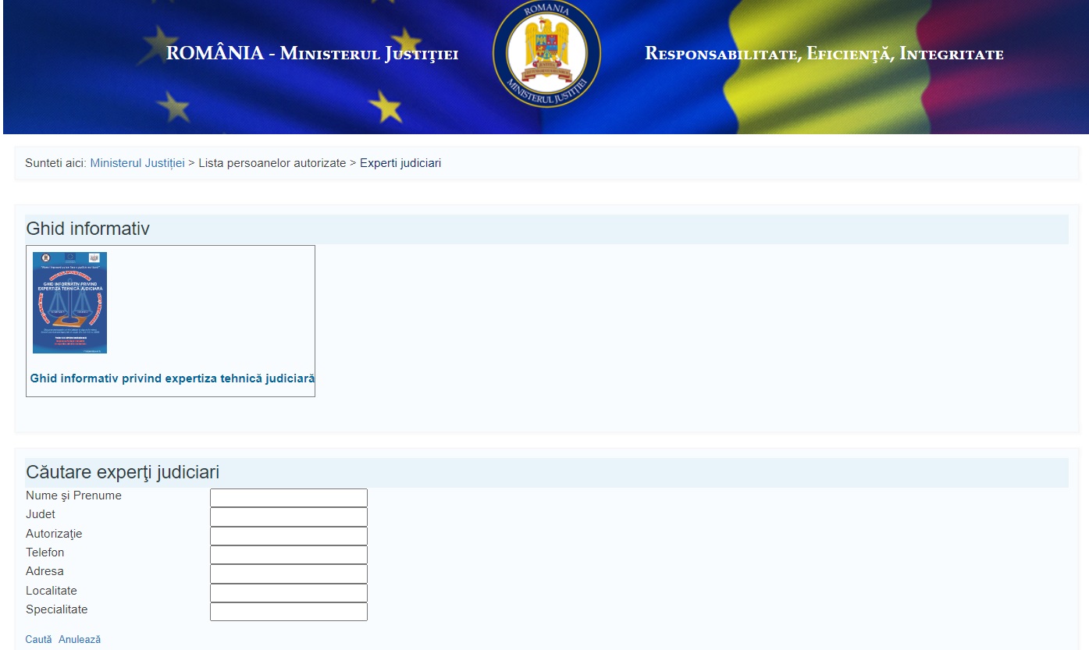Click the ROMÂNIA - Ministerul Justiției banner title
This screenshot has width=1089, height=650.
312,54
